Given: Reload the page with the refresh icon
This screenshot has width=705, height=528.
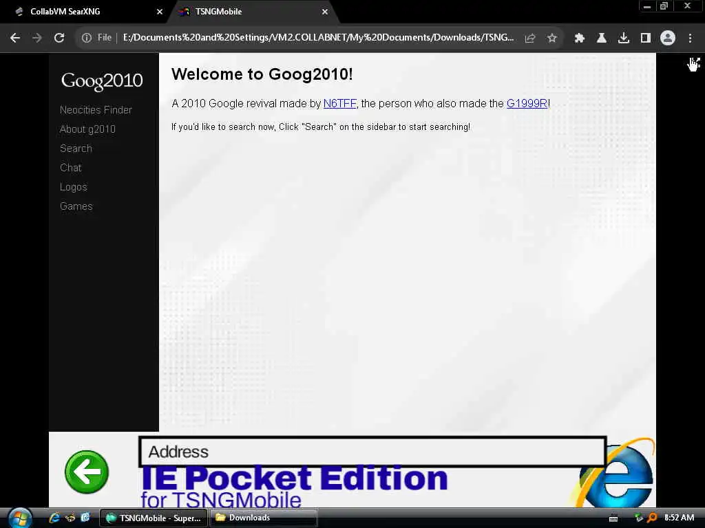Looking at the screenshot, I should (x=59, y=38).
